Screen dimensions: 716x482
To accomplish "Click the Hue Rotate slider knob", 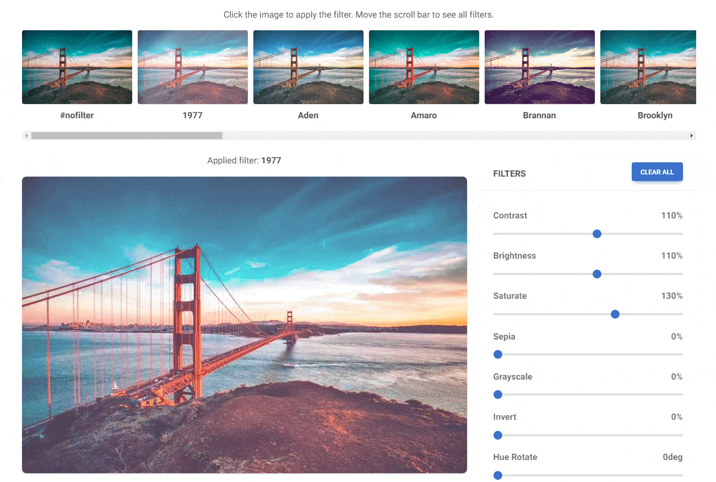I will pos(498,475).
